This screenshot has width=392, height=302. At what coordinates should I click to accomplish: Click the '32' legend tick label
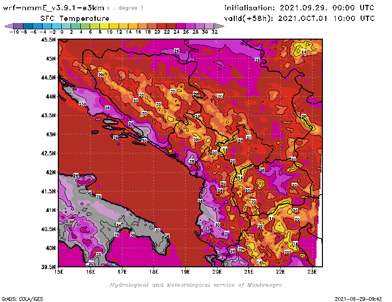pyautogui.click(x=215, y=32)
